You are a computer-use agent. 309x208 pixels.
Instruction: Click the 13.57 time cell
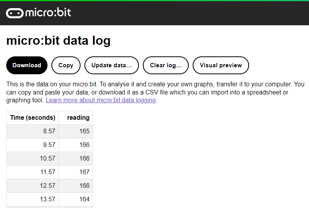(33, 199)
